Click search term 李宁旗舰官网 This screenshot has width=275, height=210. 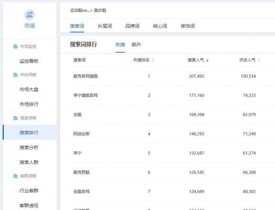[86, 95]
